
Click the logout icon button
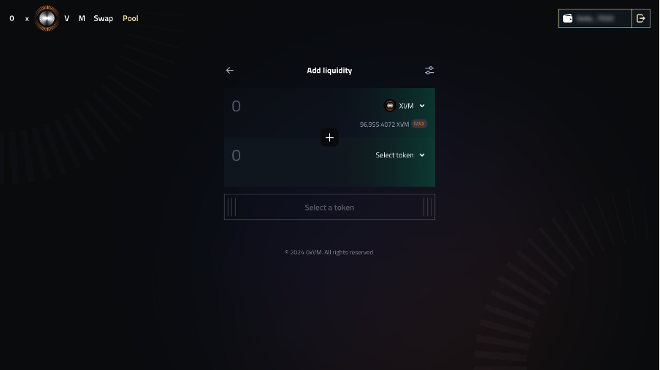click(x=640, y=18)
